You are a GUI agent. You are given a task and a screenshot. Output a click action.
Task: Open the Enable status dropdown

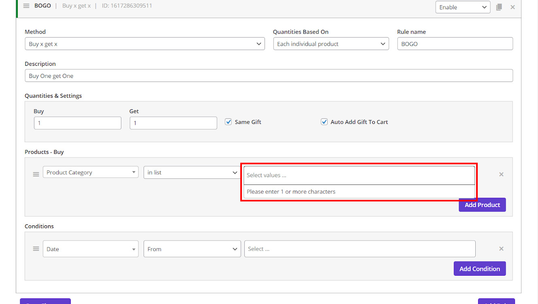(x=462, y=7)
